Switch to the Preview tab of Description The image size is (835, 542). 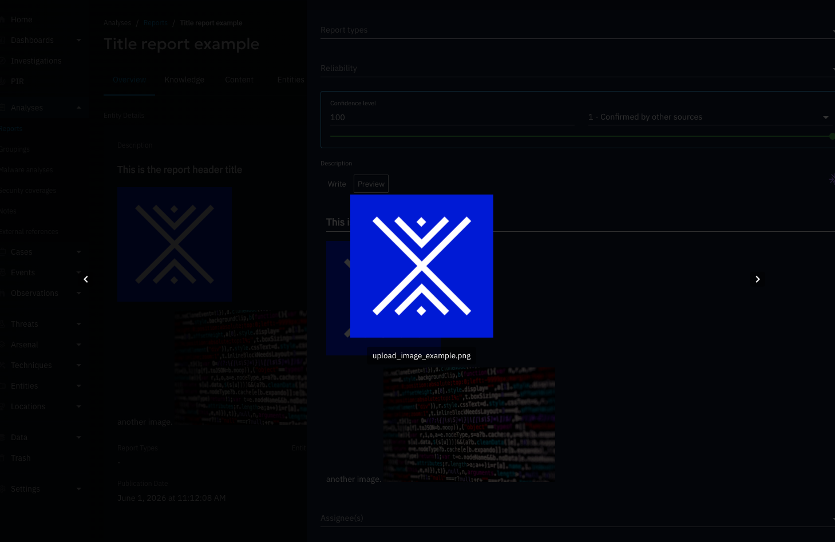371,184
